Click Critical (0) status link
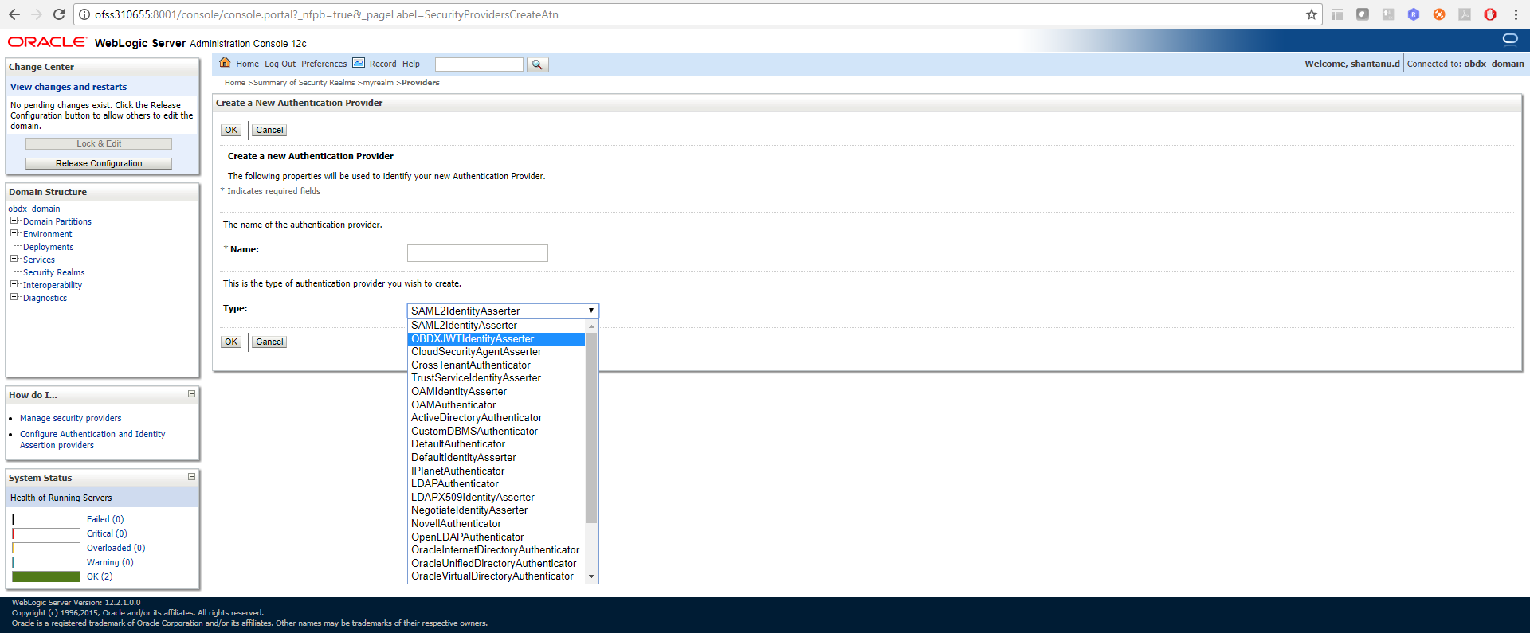The height and width of the screenshot is (633, 1530). coord(107,533)
